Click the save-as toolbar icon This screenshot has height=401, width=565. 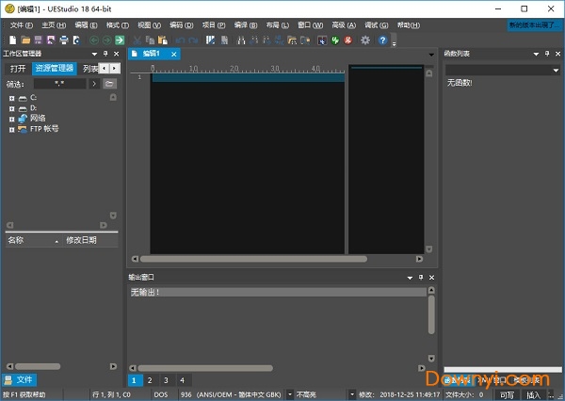click(x=51, y=40)
